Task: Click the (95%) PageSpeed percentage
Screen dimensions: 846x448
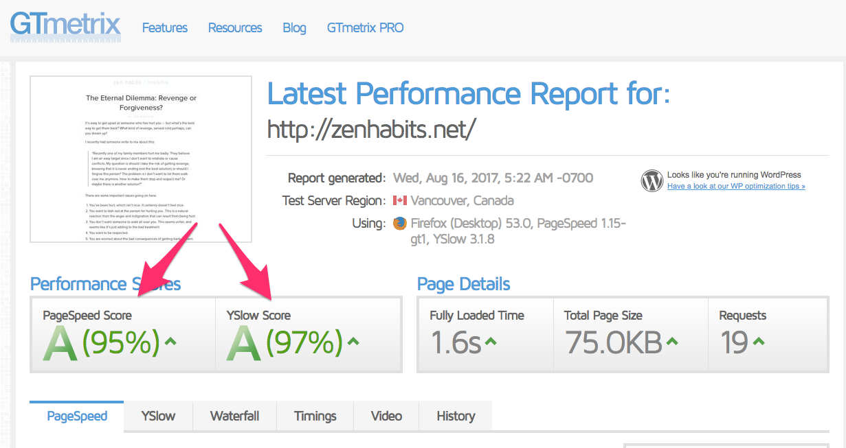Action: pyautogui.click(x=121, y=342)
